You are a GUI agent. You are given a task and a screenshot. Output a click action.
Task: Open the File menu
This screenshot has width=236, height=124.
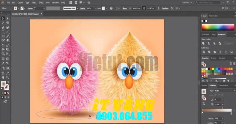point(8,3)
